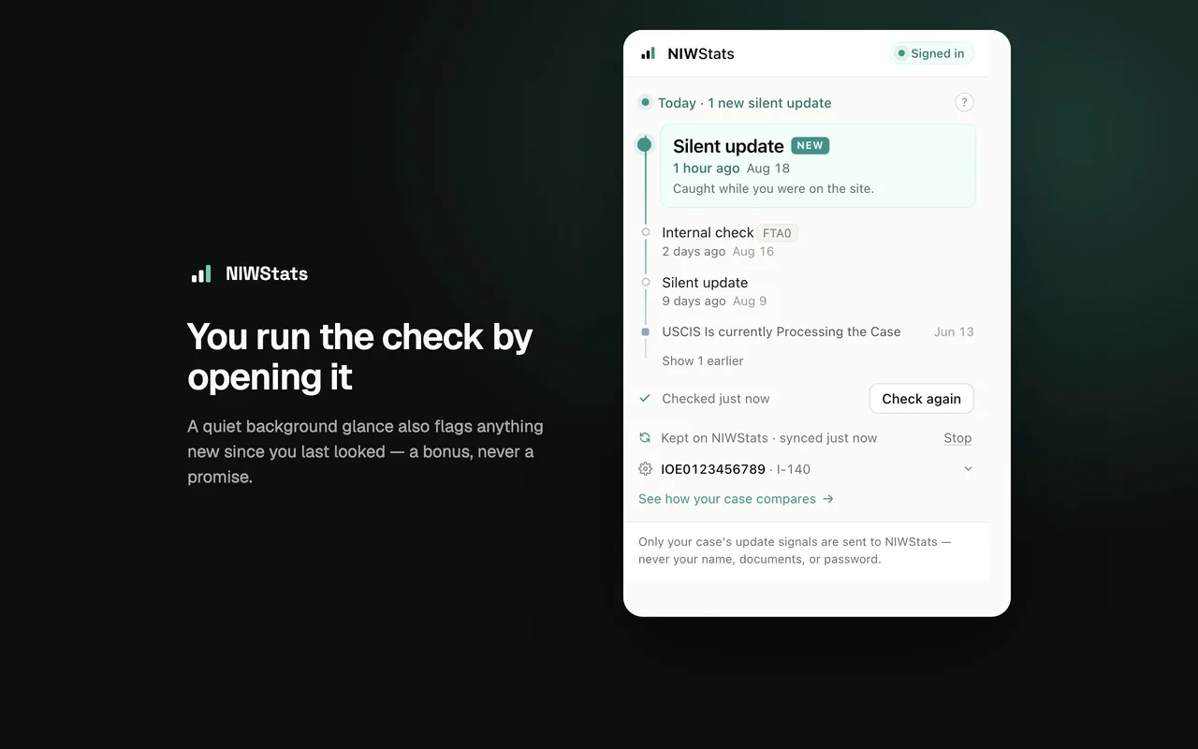Click the privacy note about update signals

pos(795,551)
